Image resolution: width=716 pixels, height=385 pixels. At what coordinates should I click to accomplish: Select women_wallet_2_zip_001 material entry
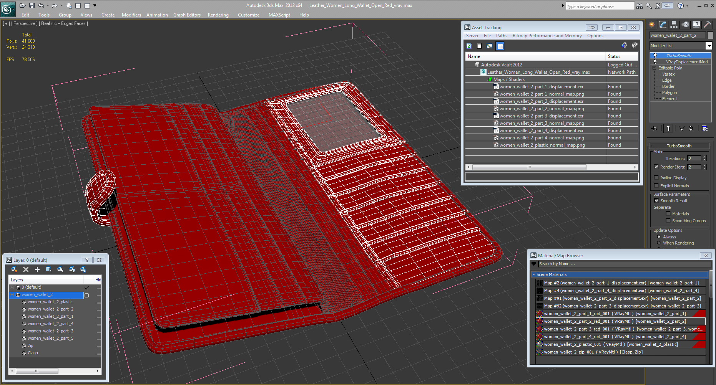(x=621, y=352)
